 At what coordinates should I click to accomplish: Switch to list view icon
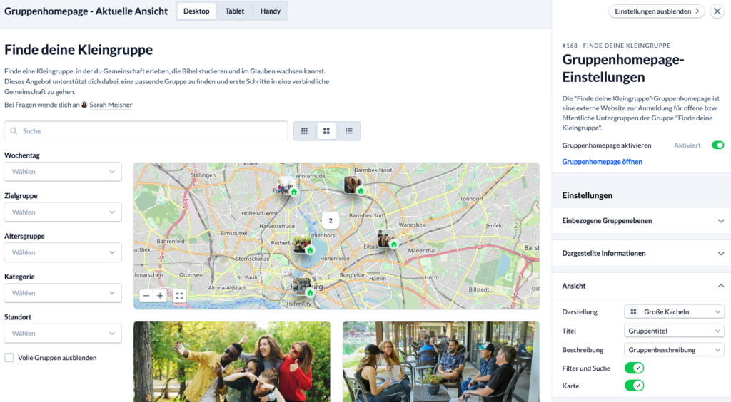pos(348,131)
